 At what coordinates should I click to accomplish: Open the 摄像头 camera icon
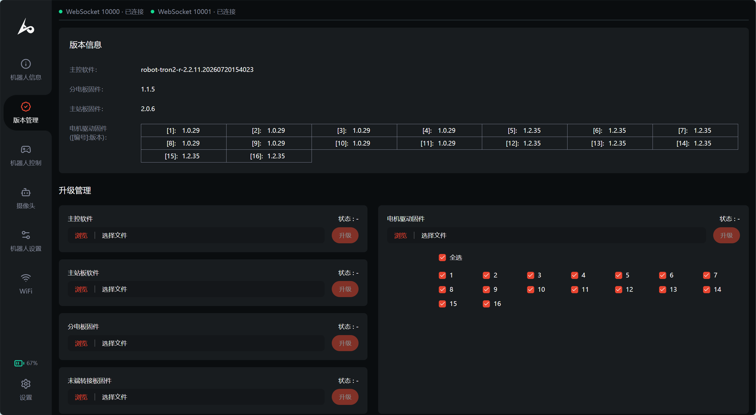coord(26,192)
